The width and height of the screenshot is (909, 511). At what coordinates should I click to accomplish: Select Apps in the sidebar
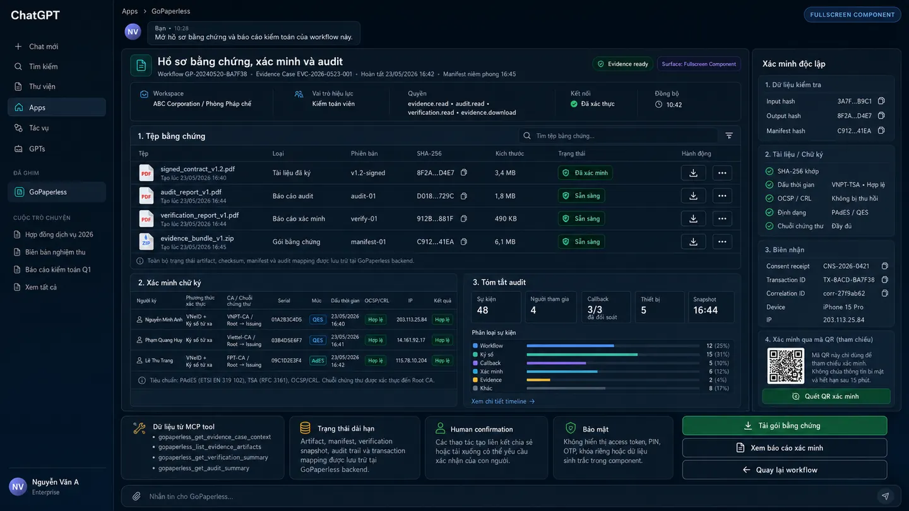[57, 107]
